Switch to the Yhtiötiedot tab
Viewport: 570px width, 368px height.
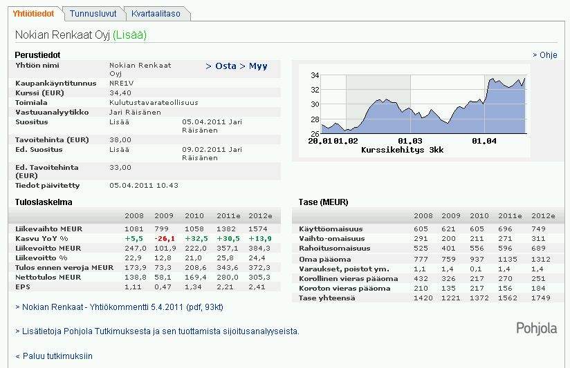click(x=33, y=14)
